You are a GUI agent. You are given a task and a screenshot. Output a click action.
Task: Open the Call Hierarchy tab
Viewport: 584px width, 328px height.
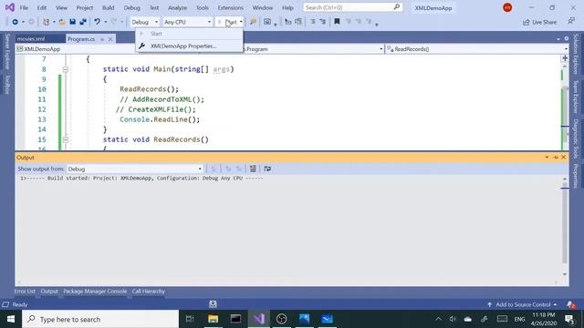[148, 292]
